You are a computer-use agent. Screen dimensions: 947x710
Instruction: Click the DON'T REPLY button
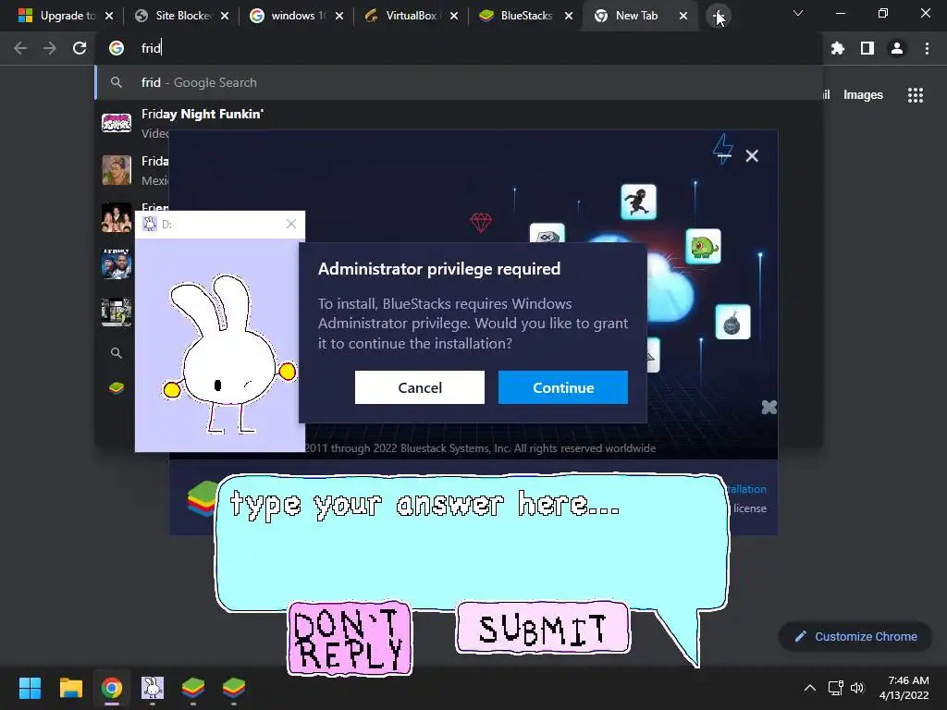click(x=349, y=638)
